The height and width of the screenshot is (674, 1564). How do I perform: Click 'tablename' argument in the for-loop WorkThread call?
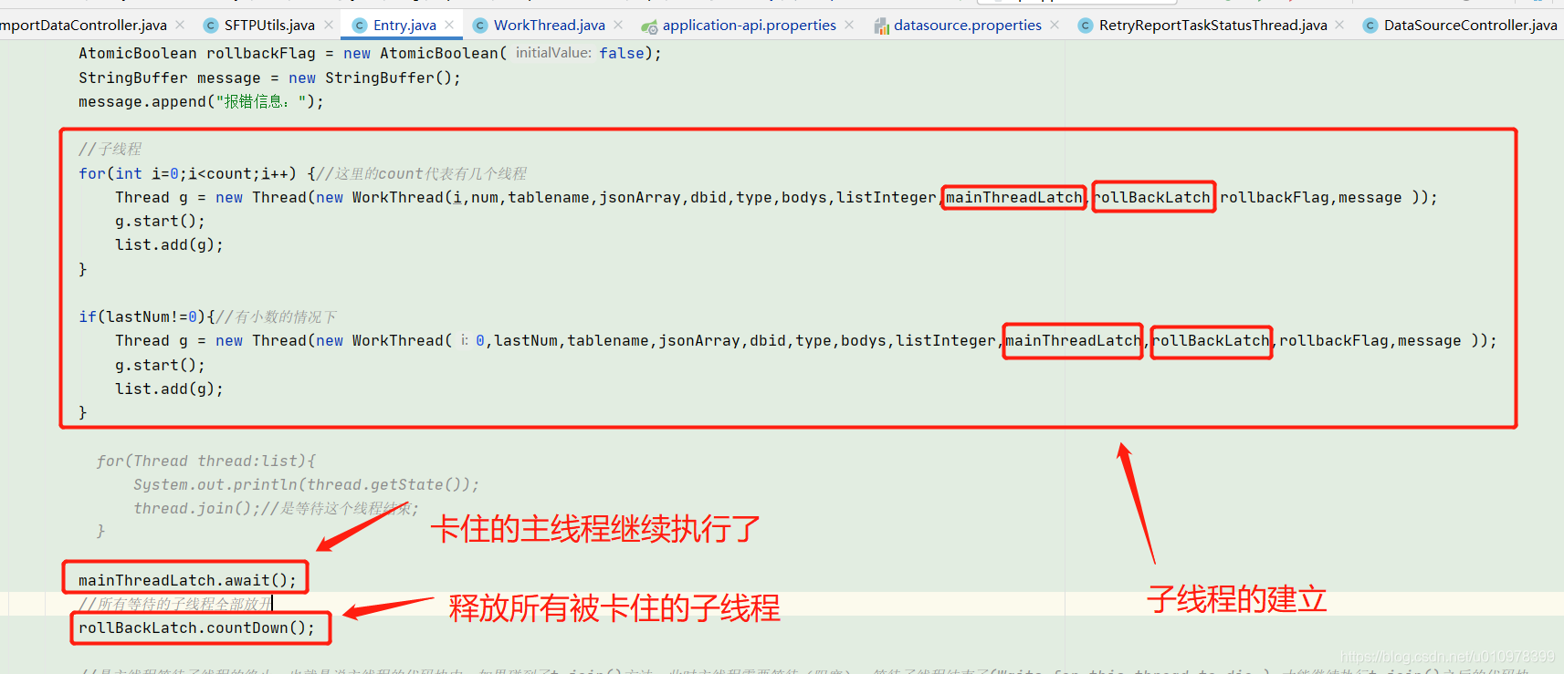(548, 197)
